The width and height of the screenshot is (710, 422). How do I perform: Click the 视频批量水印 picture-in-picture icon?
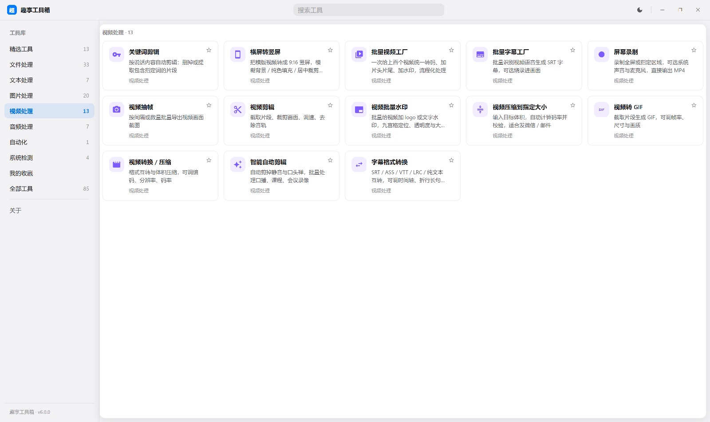[359, 109]
